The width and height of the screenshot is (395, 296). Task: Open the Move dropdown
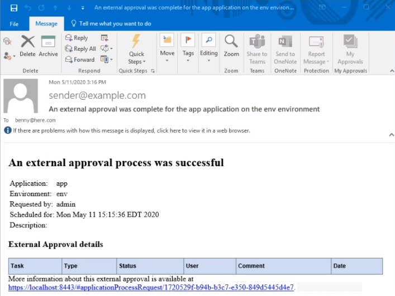tap(167, 48)
